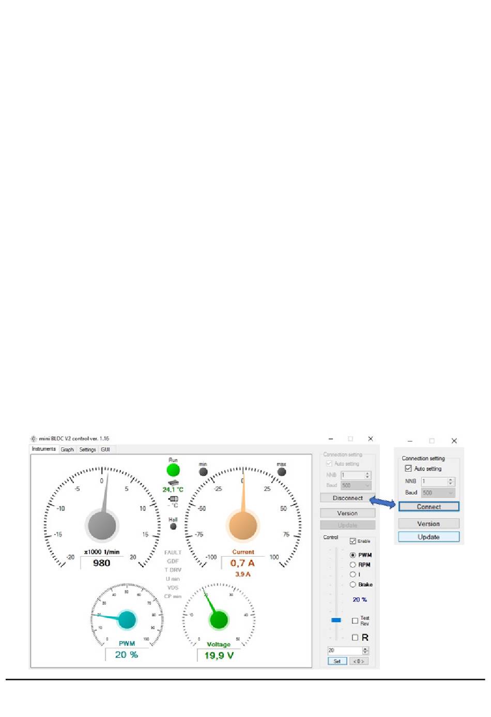Click the mini BLDC app title icon
This screenshot has height=717, width=491.
click(34, 439)
